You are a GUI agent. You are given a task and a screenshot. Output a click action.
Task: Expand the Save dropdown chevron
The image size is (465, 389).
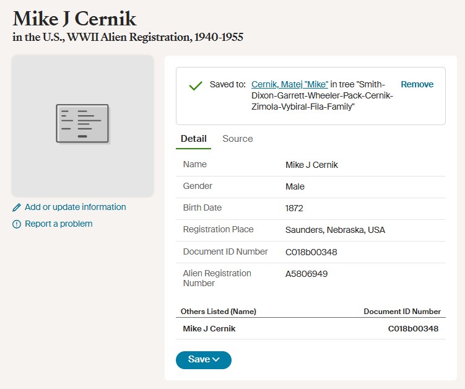point(216,360)
